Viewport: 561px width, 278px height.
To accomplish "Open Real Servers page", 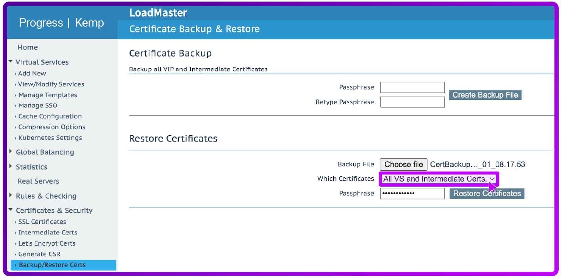I will pyautogui.click(x=38, y=181).
